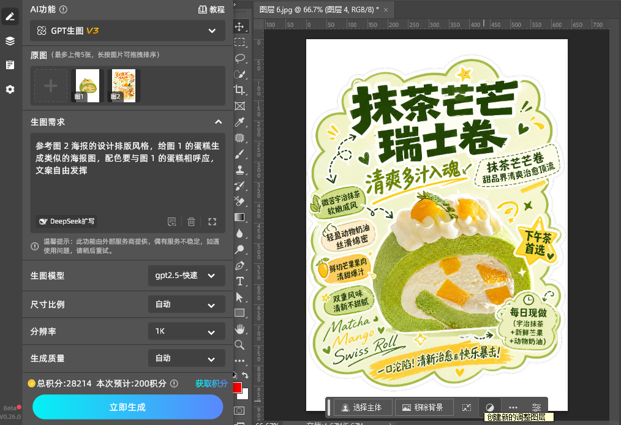This screenshot has width=621, height=425.
Task: Select the Brush tool
Action: coord(239,154)
